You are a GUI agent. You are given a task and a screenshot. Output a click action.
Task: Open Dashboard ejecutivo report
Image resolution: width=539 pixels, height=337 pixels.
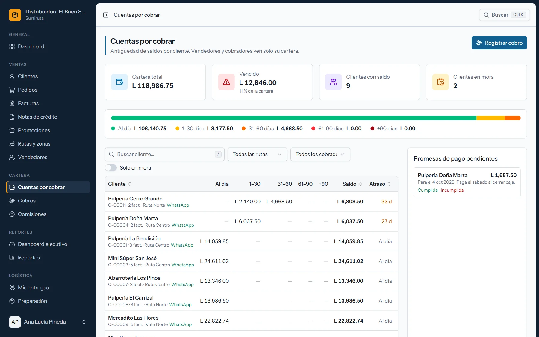tap(48, 244)
